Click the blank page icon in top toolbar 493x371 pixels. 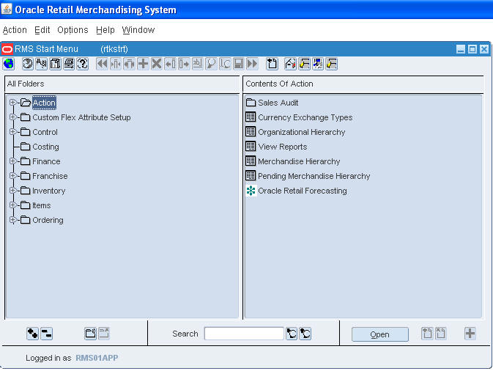(x=272, y=64)
